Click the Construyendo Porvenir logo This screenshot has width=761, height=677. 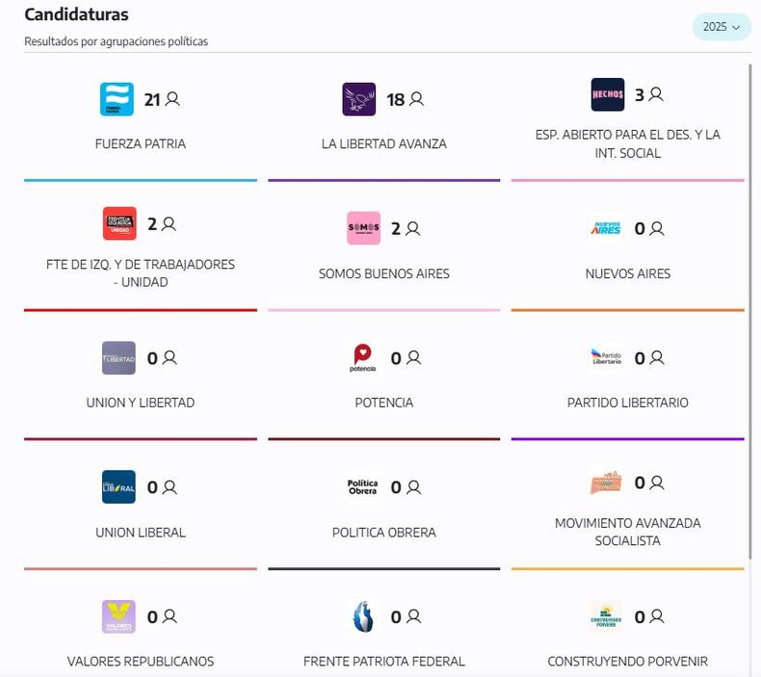coord(606,617)
